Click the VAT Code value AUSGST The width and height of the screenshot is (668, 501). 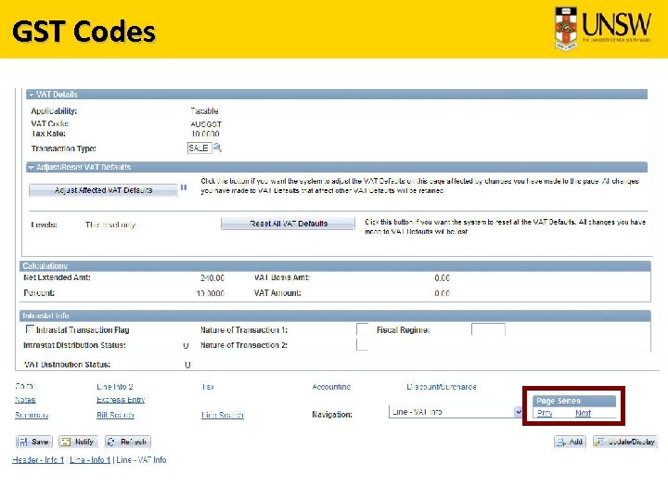click(206, 124)
